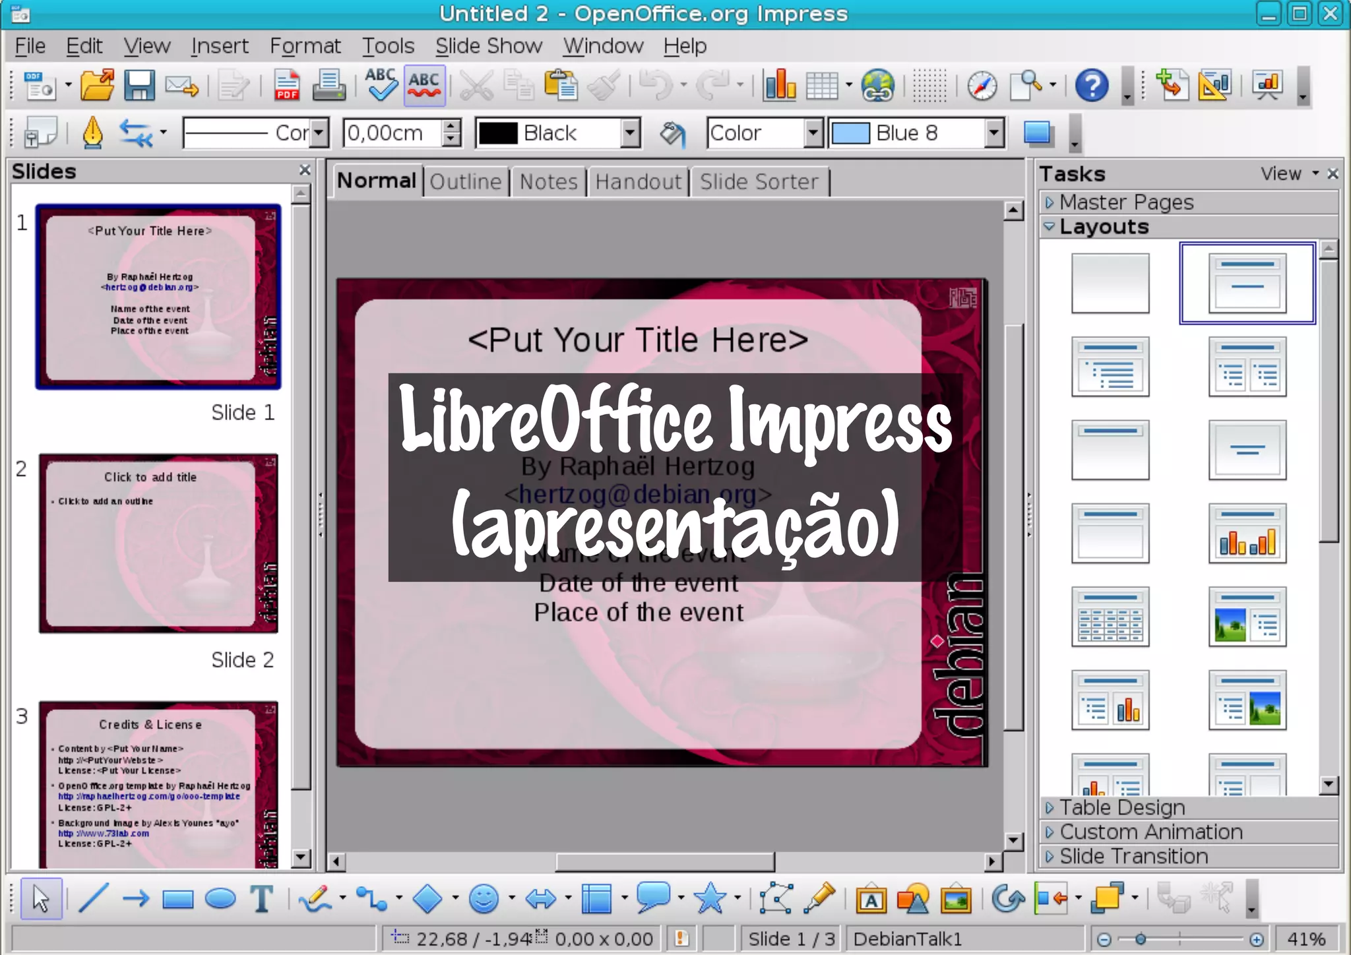Image resolution: width=1351 pixels, height=955 pixels.
Task: Click the 41% zoom level field
Action: click(x=1306, y=939)
